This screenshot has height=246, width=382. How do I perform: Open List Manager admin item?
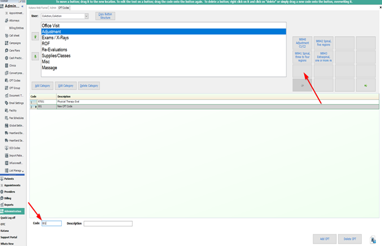click(14, 171)
